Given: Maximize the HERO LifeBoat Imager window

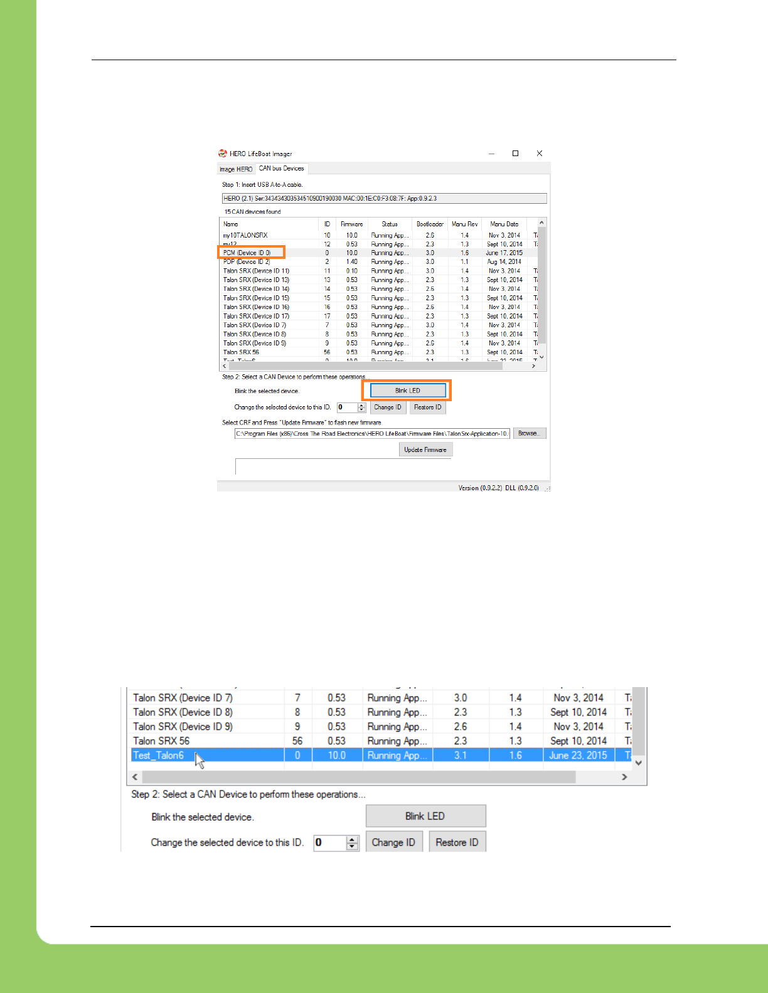Looking at the screenshot, I should pyautogui.click(x=515, y=154).
